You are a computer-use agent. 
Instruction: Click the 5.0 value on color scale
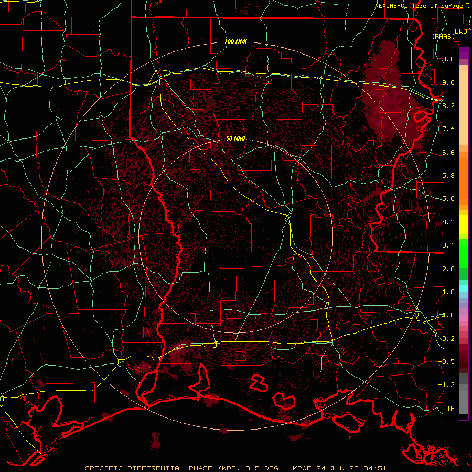[x=448, y=199]
